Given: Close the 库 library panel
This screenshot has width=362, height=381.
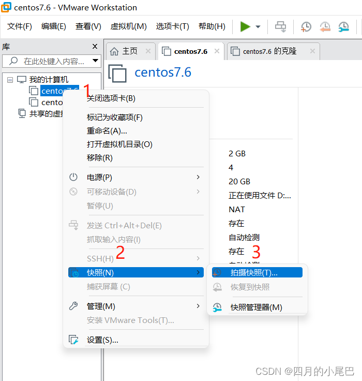Looking at the screenshot, I should click(95, 46).
